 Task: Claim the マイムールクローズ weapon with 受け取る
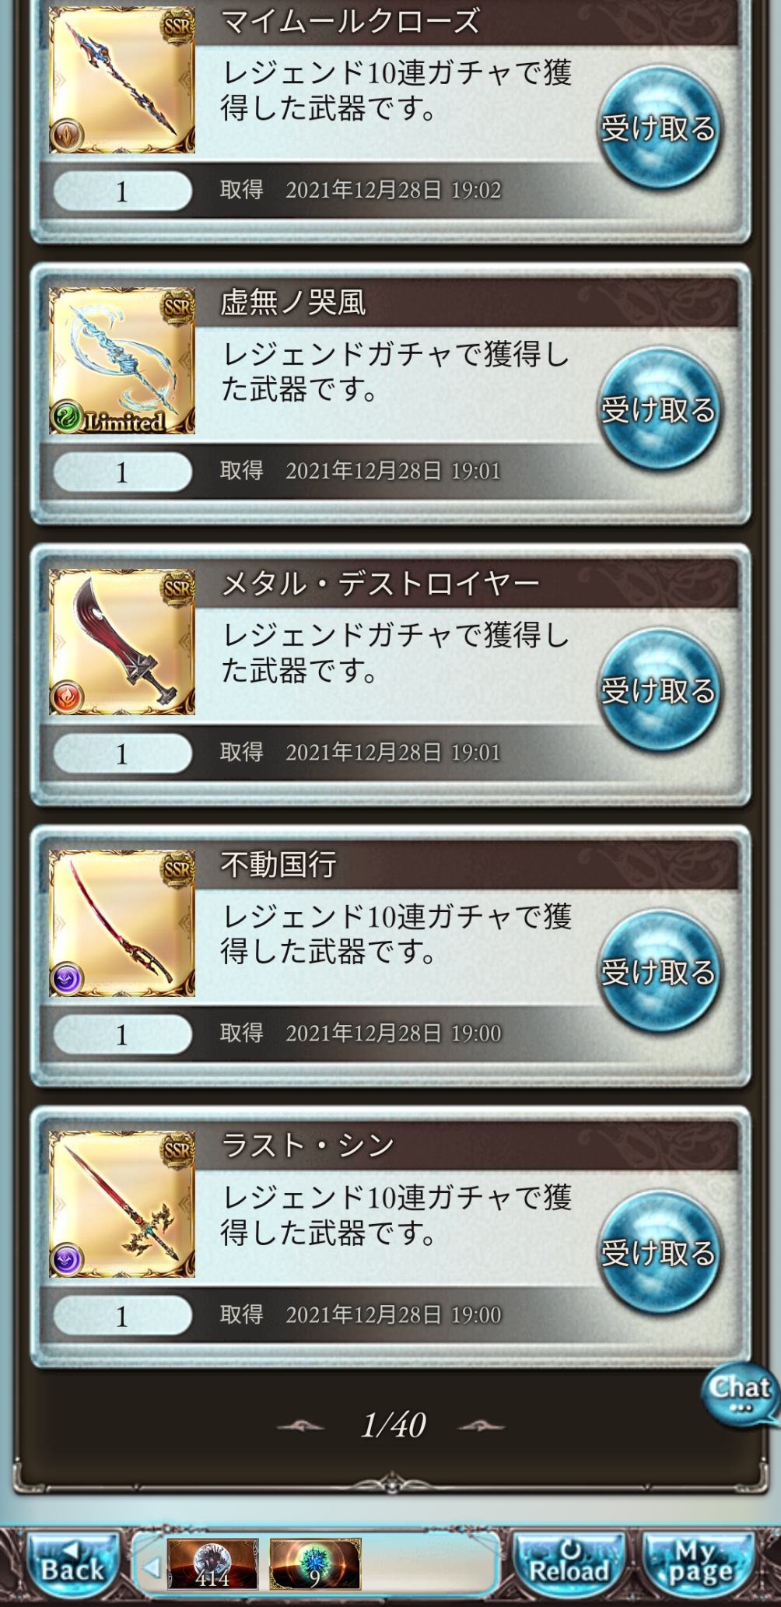[x=659, y=128]
